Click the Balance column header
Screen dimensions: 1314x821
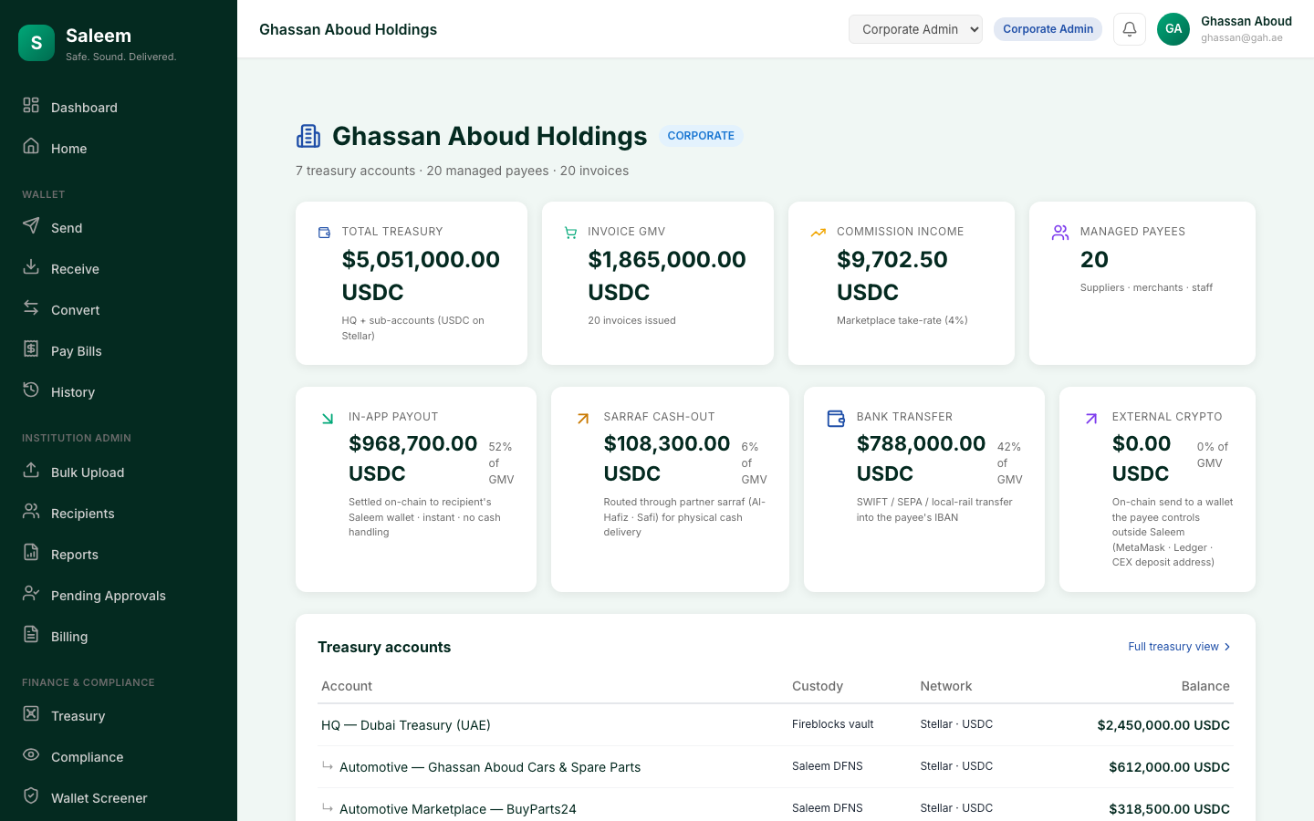point(1205,686)
